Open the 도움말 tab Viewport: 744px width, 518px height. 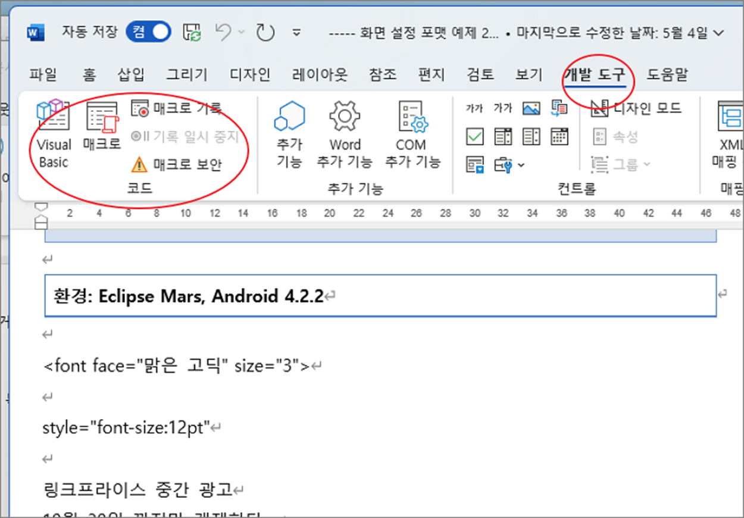[x=667, y=75]
